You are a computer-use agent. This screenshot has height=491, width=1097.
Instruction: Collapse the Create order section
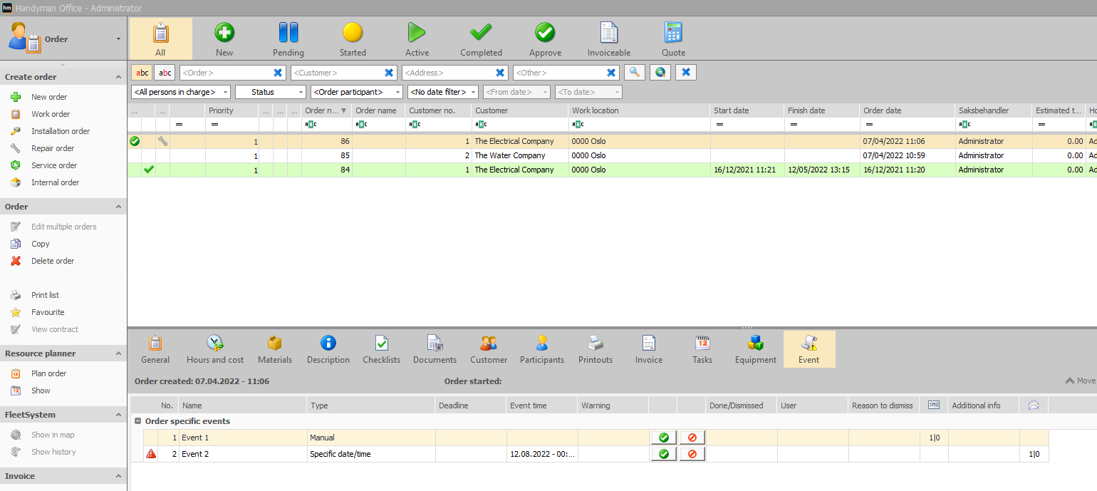[x=118, y=77]
